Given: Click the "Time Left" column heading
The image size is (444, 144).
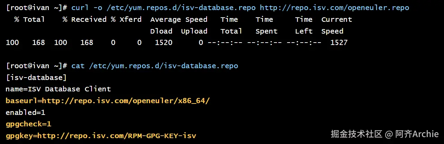Looking at the screenshot, I should coord(304,25).
